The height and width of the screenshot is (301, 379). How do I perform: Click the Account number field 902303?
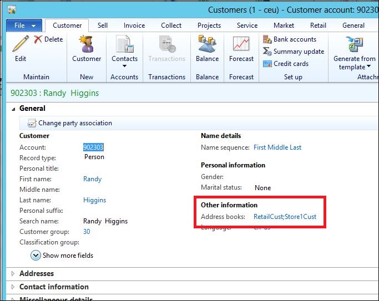coord(93,147)
